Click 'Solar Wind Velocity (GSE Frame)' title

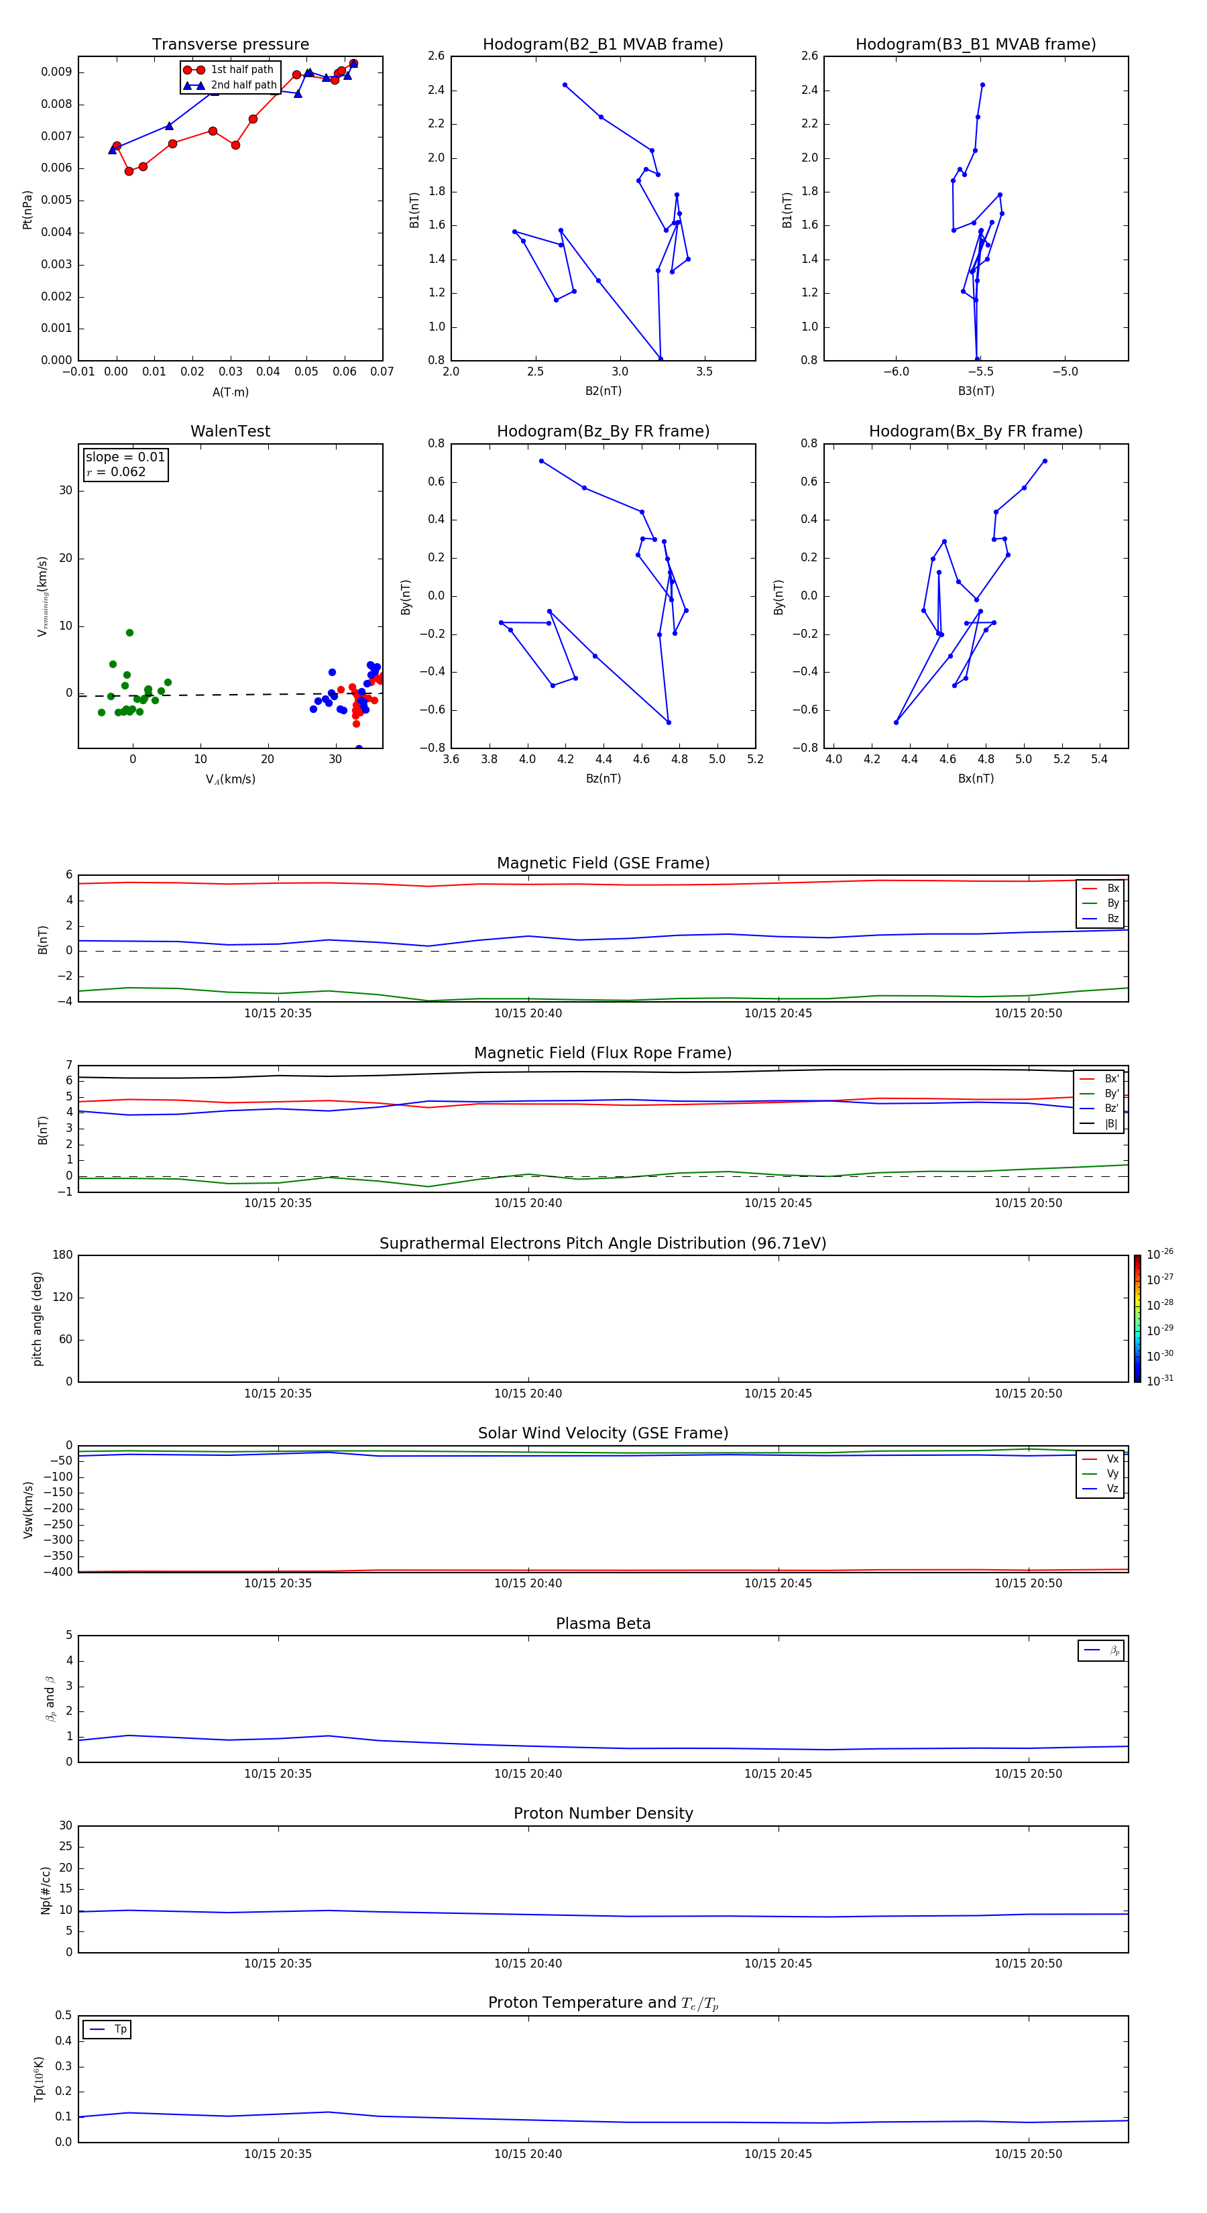tap(603, 1434)
